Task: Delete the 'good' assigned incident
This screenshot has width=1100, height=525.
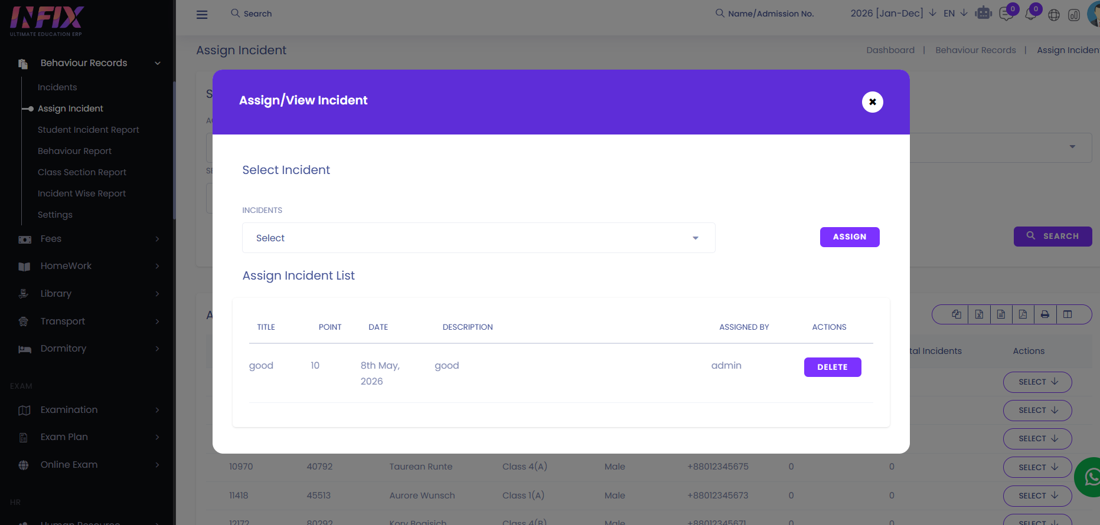Action: click(x=833, y=367)
